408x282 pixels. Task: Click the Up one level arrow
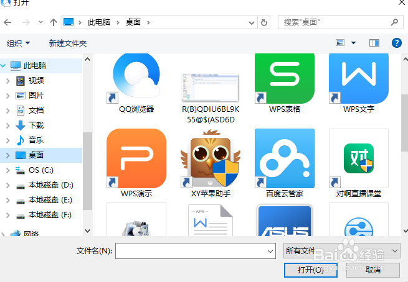point(54,22)
